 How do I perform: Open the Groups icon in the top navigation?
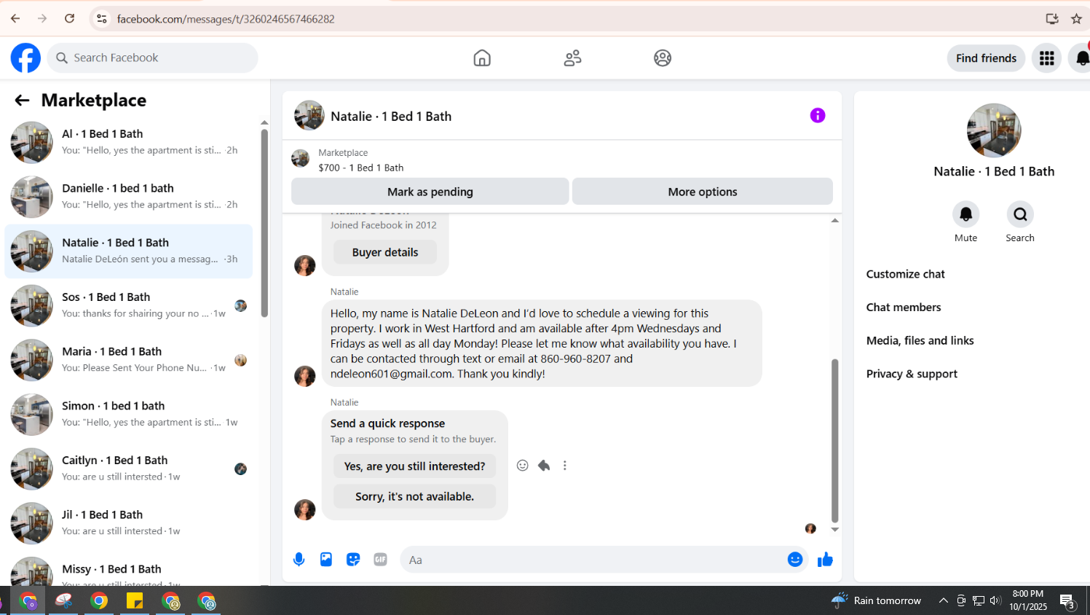(663, 58)
